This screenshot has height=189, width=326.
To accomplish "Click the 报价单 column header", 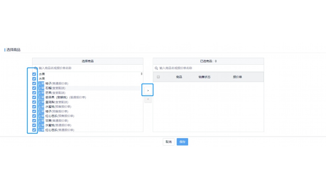I will (237, 77).
